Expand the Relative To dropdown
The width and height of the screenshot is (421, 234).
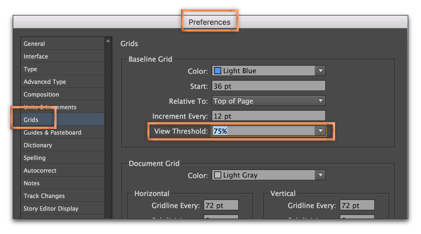click(320, 101)
